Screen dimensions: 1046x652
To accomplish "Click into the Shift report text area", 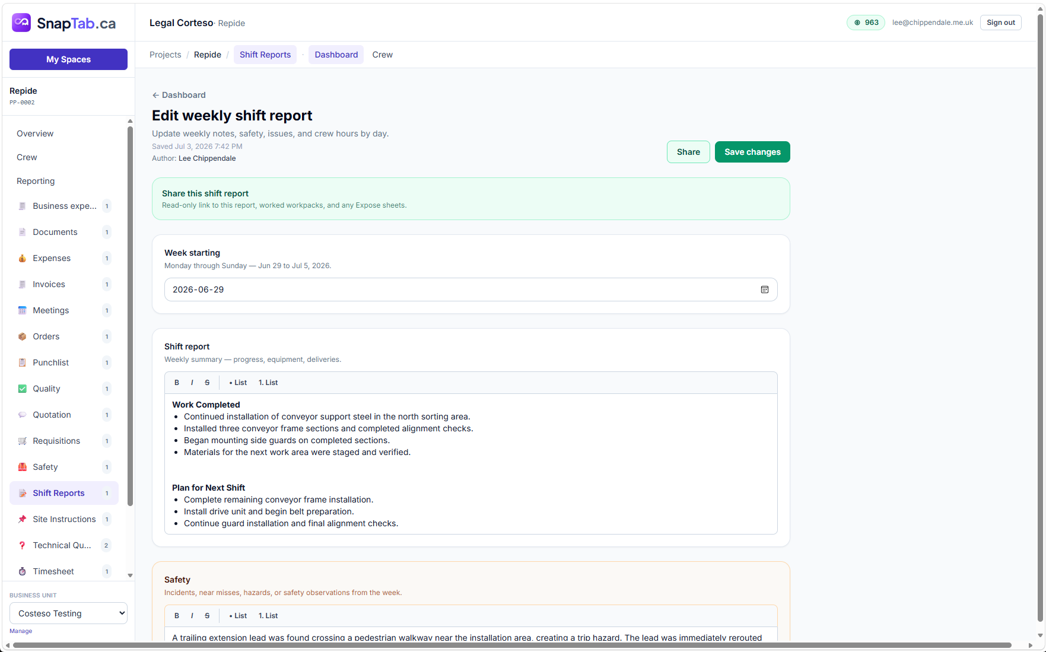I will pyautogui.click(x=470, y=464).
